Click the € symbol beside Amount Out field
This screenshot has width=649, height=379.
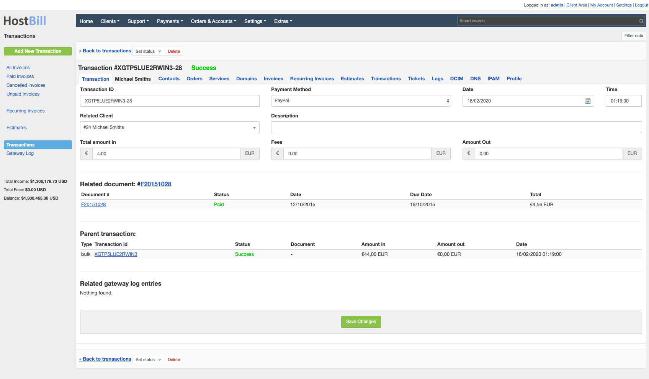pos(469,153)
